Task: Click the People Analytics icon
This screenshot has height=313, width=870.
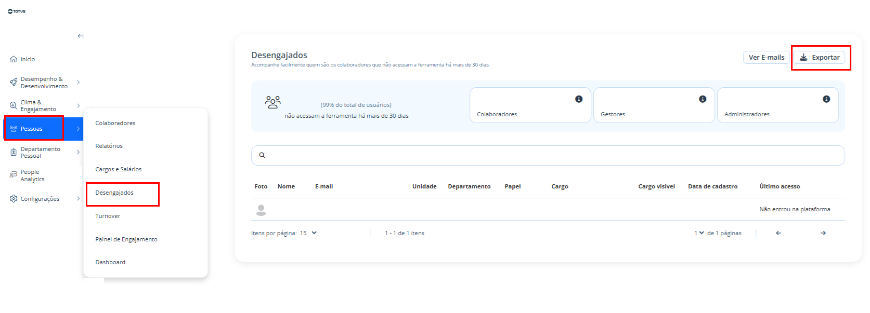Action: tap(14, 175)
